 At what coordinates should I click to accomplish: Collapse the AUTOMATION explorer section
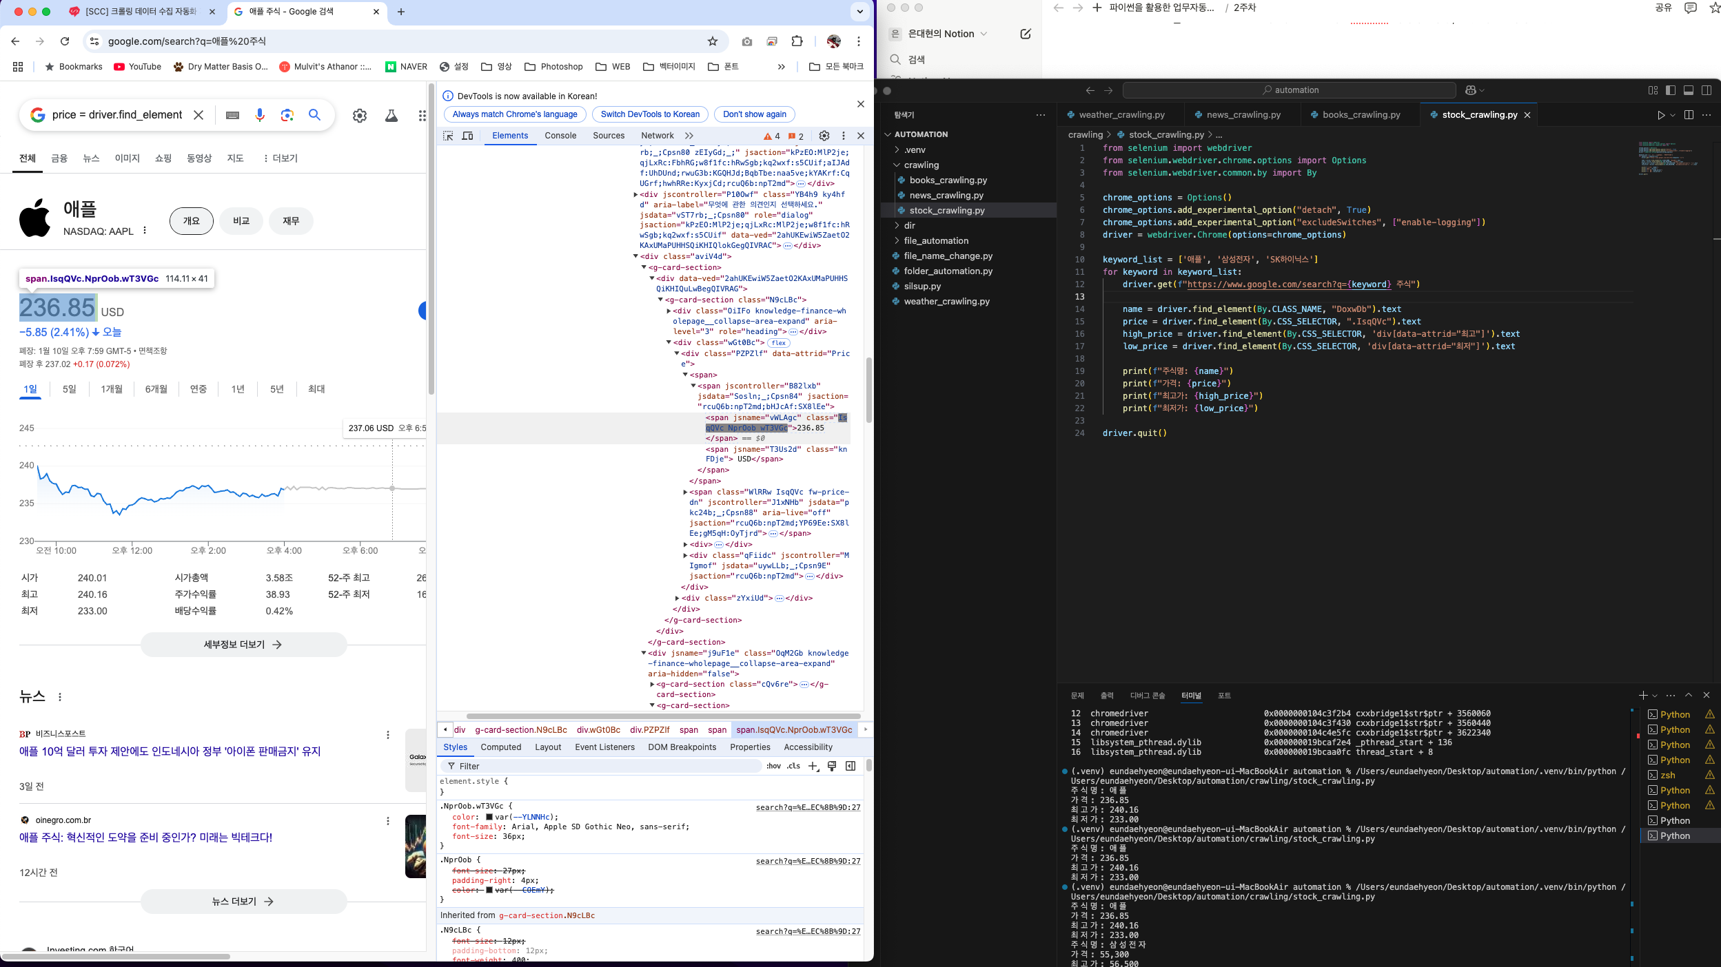pos(888,134)
